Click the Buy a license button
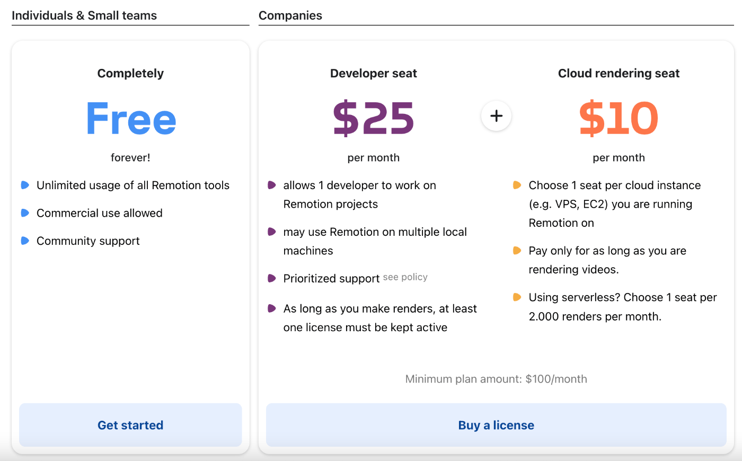 pos(496,425)
